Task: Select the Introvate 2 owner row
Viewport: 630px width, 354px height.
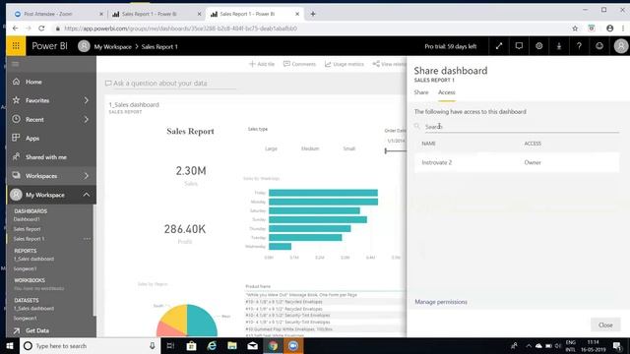Action: click(x=517, y=162)
